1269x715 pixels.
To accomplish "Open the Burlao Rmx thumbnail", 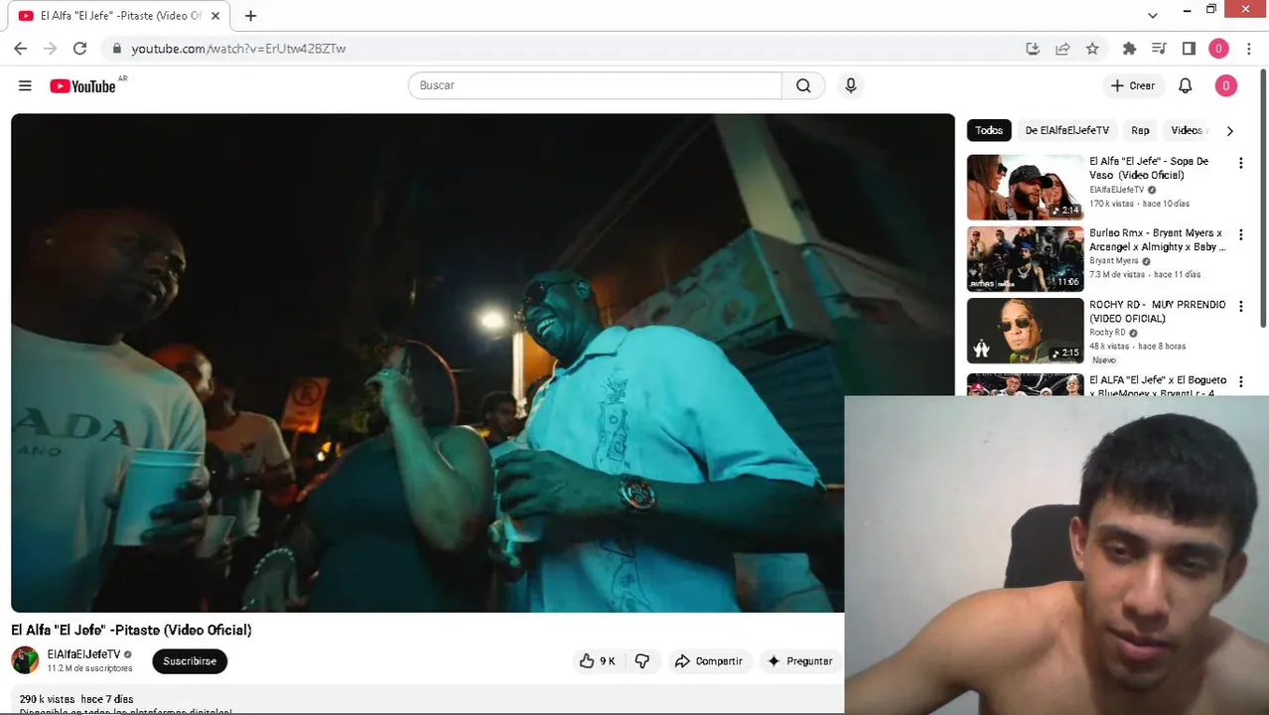I will tap(1025, 258).
